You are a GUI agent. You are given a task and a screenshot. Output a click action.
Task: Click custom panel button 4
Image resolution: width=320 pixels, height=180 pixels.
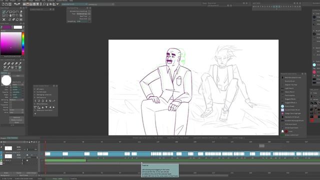[x=46, y=101]
